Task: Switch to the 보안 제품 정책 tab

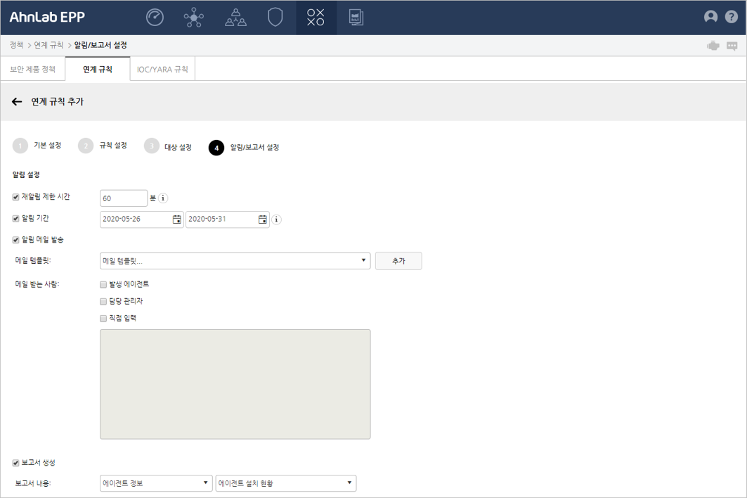Action: (x=32, y=70)
